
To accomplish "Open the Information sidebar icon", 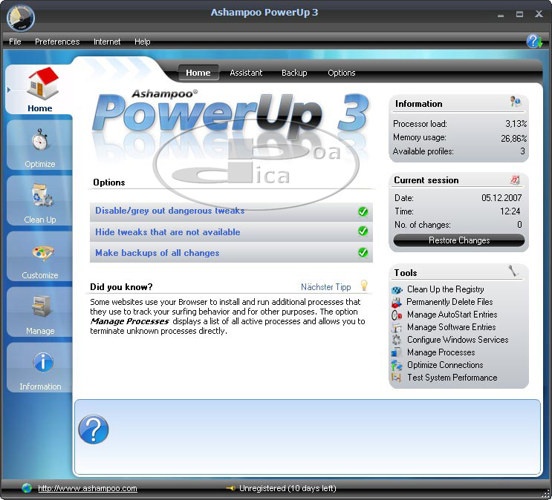I will pos(40,364).
